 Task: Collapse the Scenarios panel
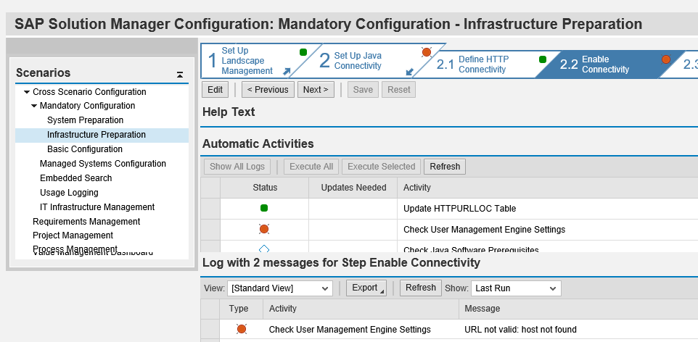[x=179, y=75]
